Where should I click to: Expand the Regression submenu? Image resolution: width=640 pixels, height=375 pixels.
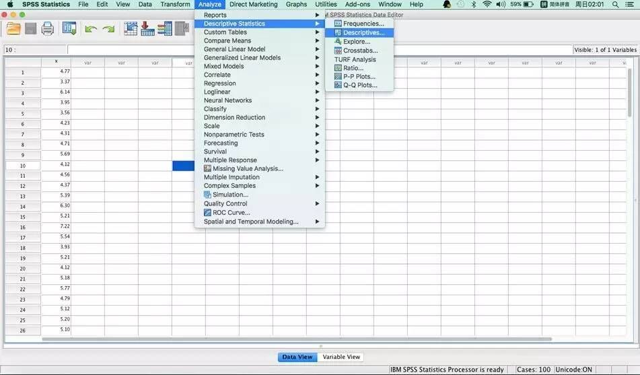click(260, 83)
